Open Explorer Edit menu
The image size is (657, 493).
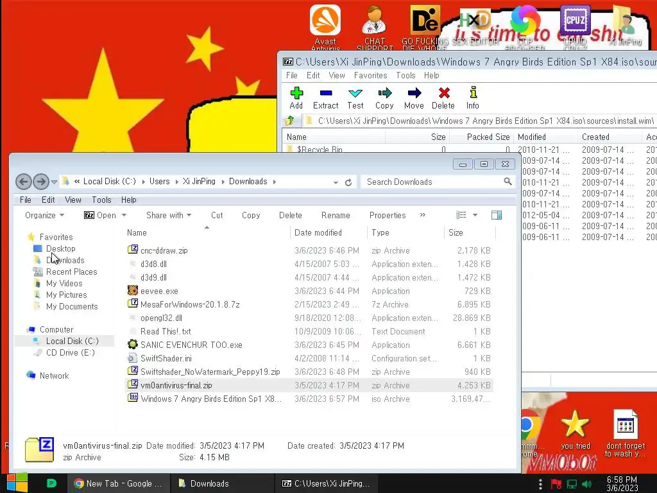click(x=48, y=200)
